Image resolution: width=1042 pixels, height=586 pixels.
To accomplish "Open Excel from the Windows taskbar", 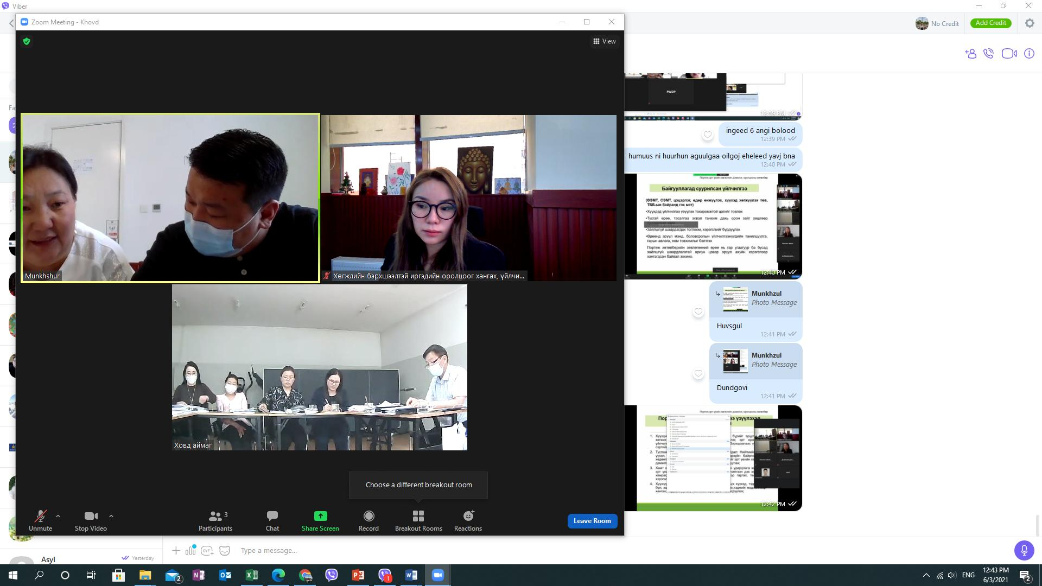I will coord(251,575).
